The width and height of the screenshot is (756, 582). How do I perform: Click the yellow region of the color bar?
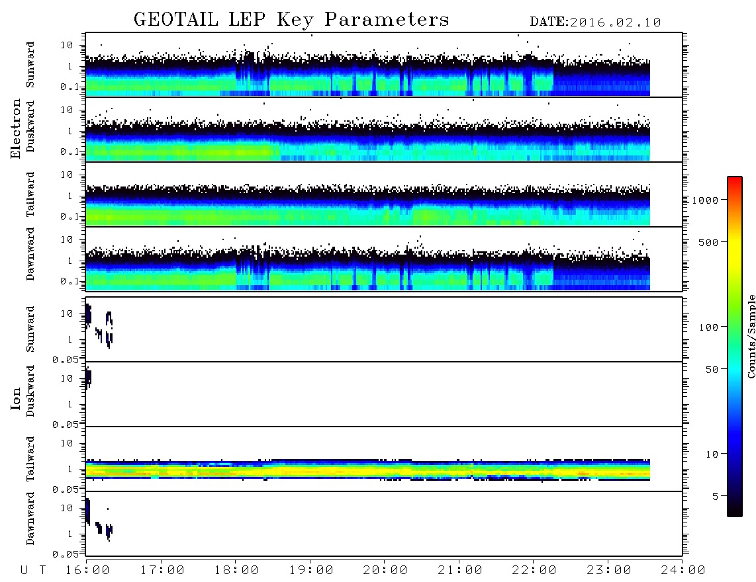[734, 251]
